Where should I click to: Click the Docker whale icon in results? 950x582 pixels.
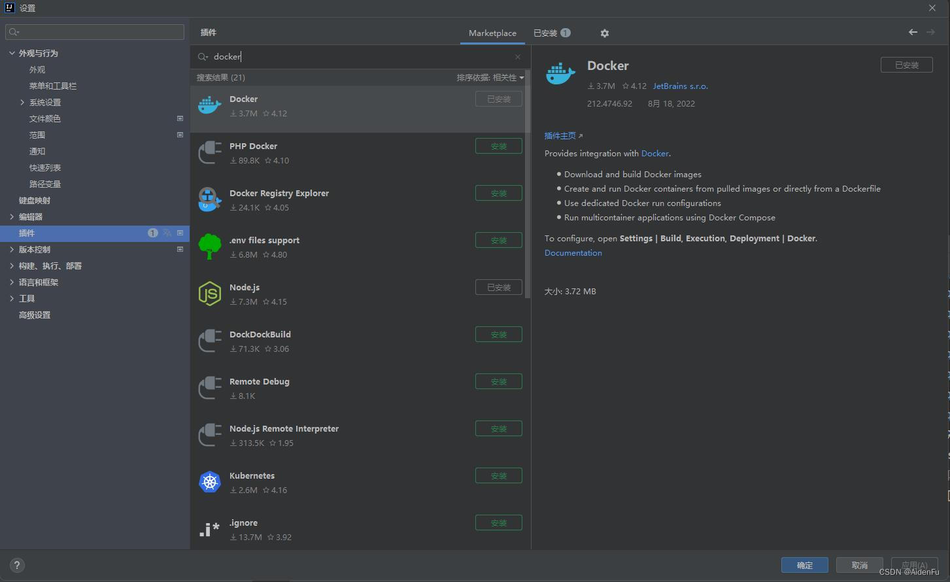pyautogui.click(x=209, y=105)
